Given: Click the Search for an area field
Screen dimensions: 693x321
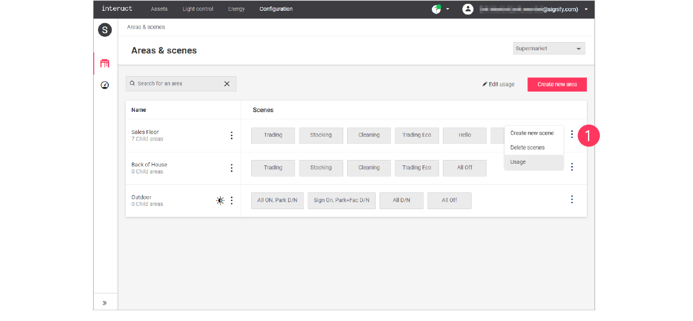Looking at the screenshot, I should [176, 84].
